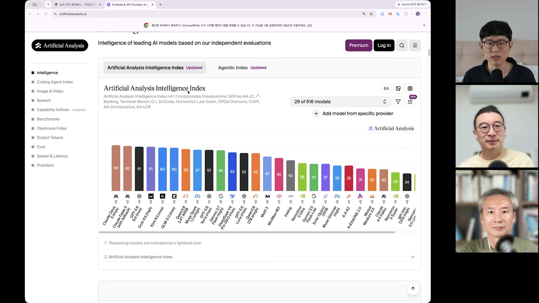
Task: Click the Inkling bar showing 42
Action: (291, 176)
